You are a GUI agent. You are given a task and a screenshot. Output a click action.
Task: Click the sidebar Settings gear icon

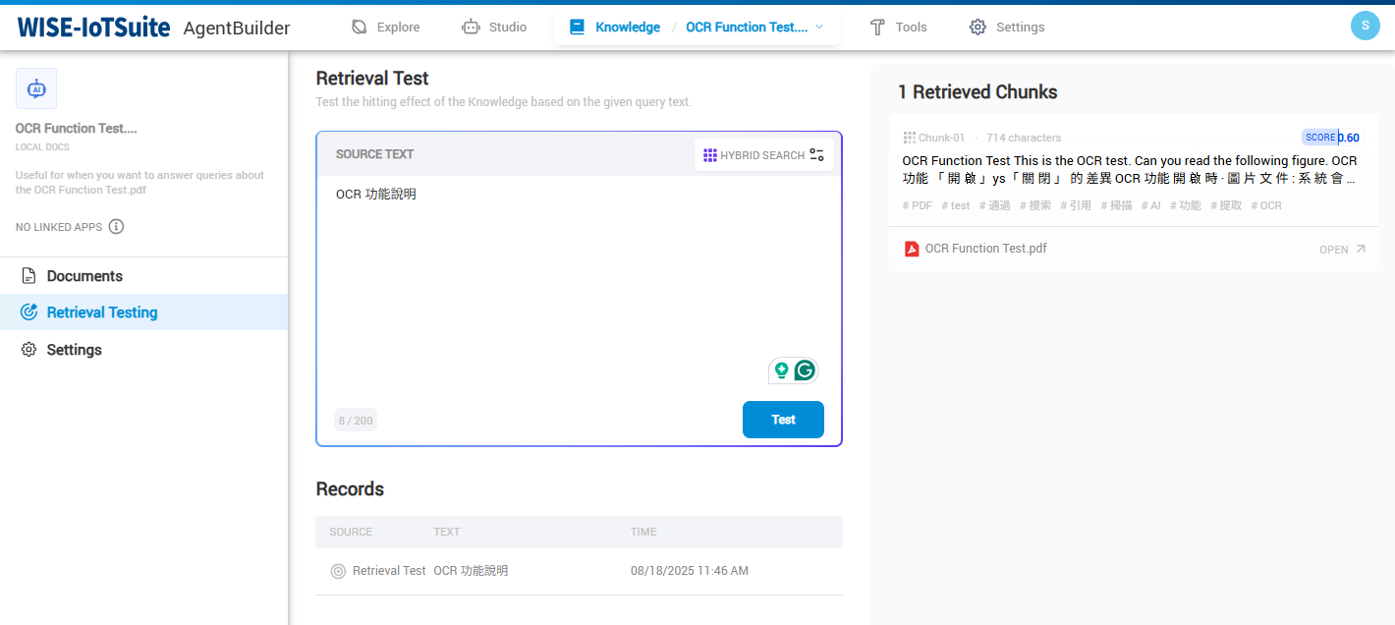point(29,350)
